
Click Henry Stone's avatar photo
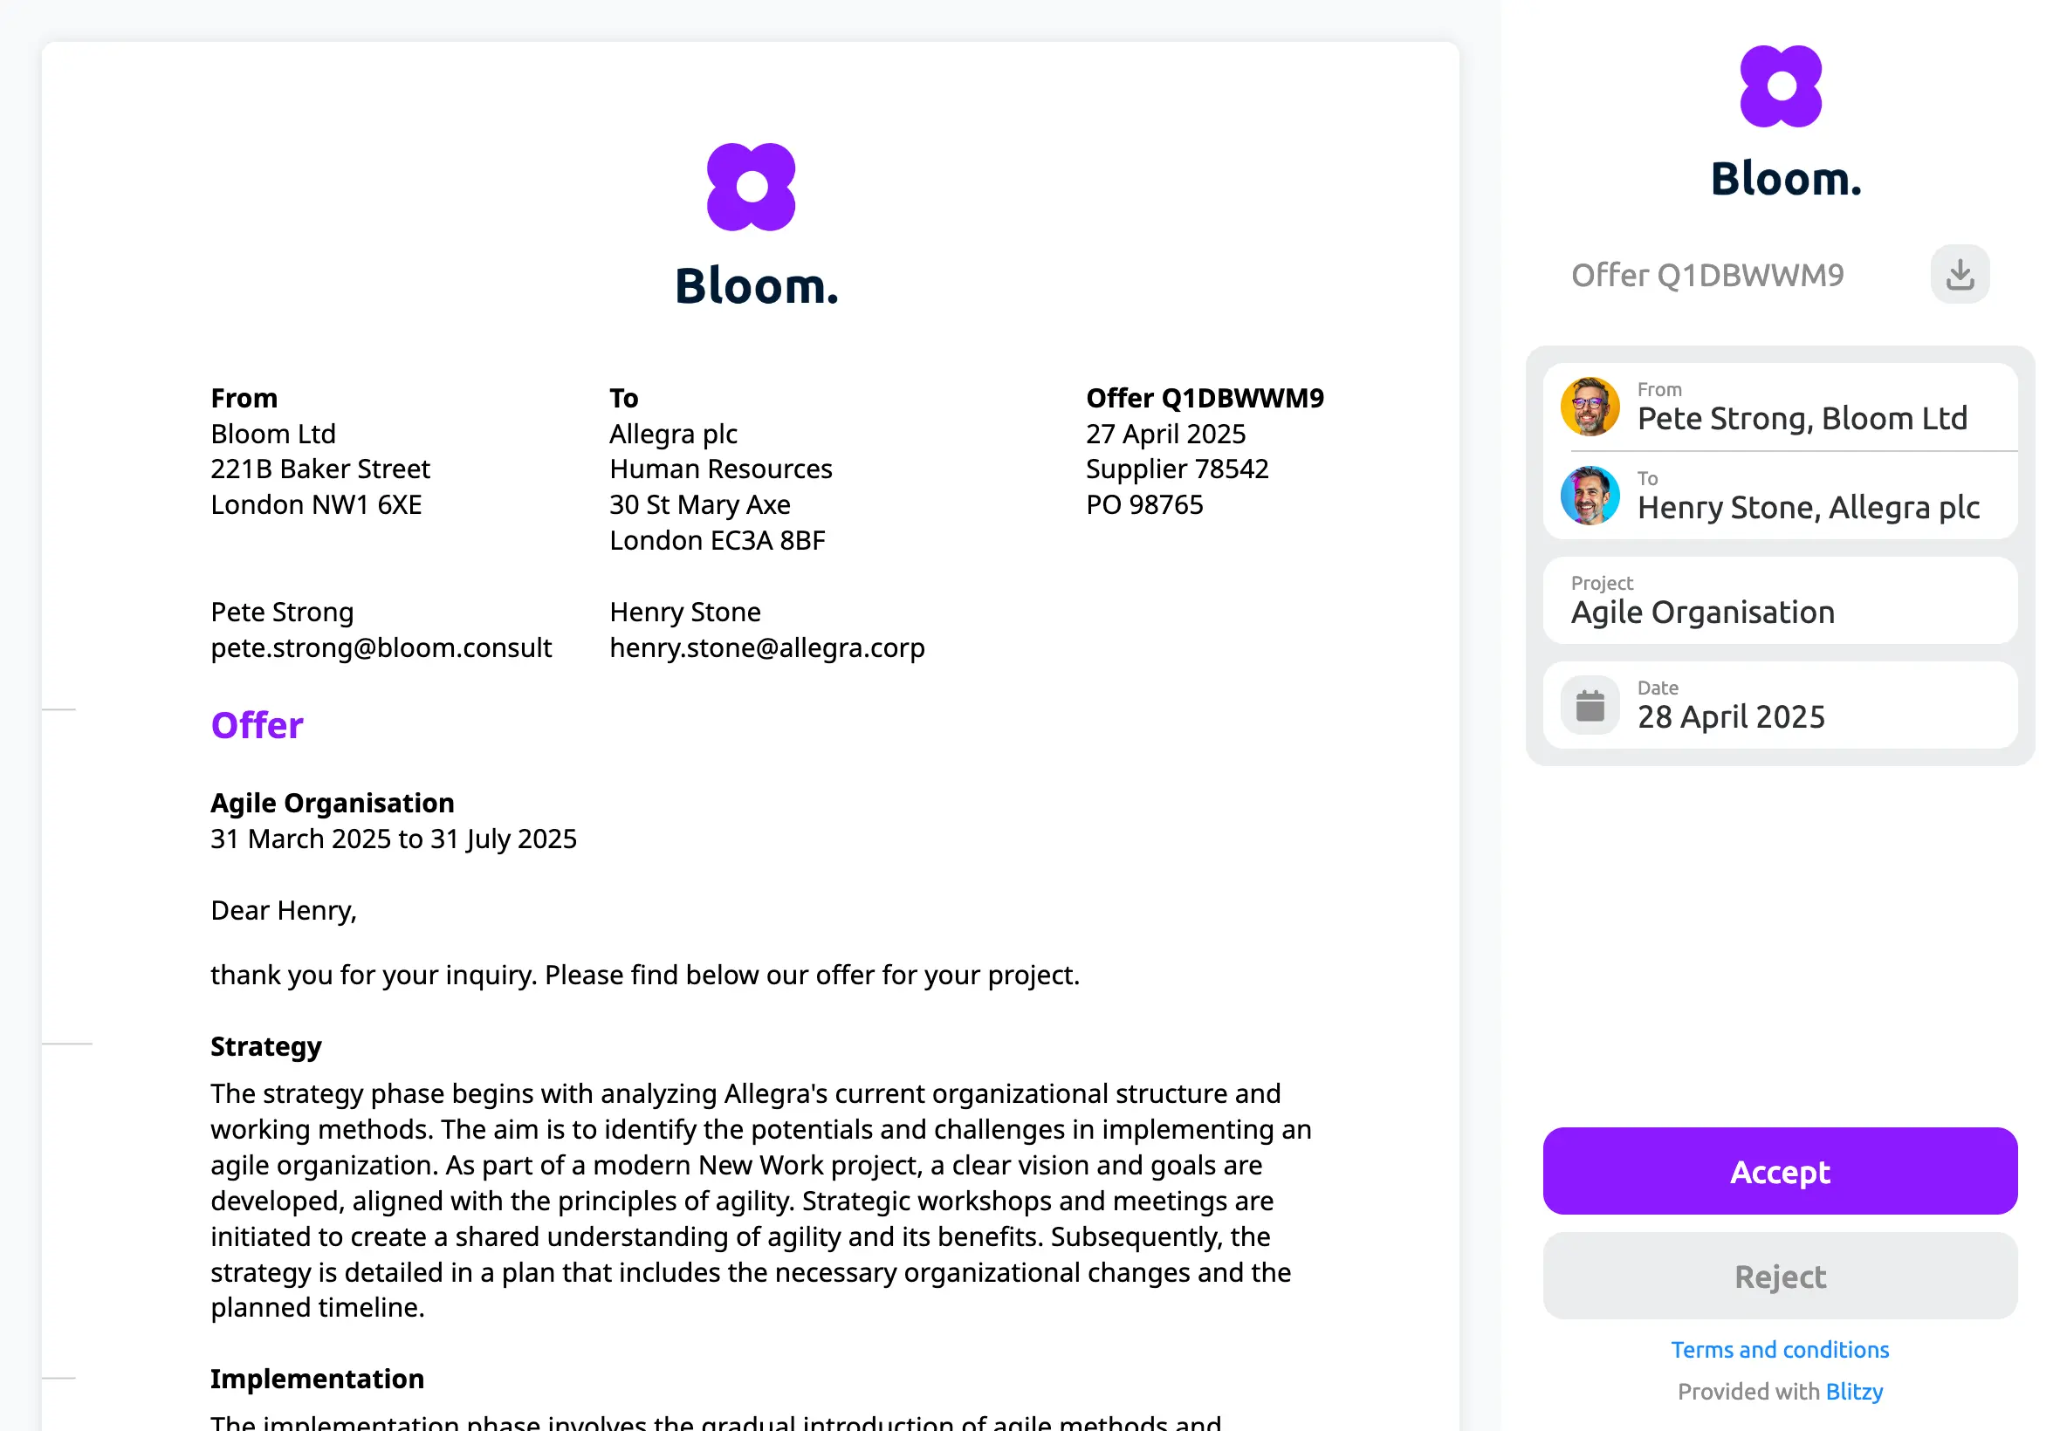[1590, 496]
